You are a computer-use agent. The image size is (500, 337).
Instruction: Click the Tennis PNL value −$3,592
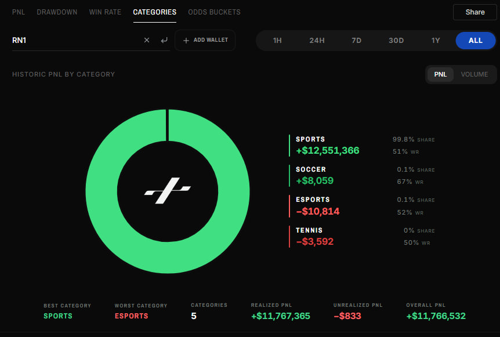[315, 242]
